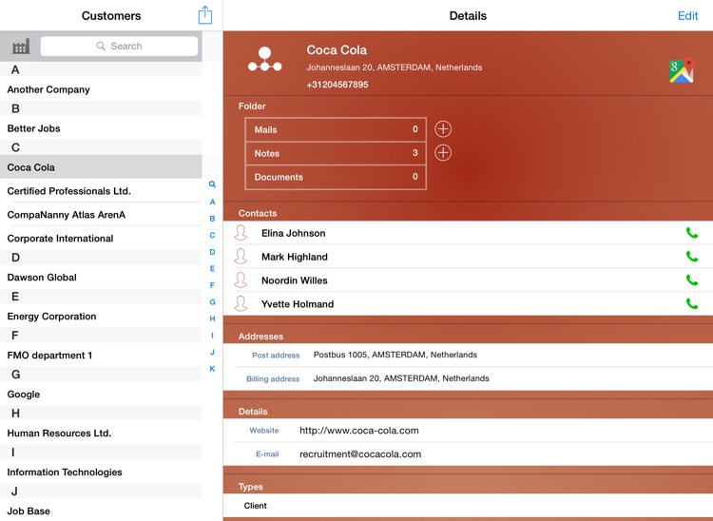Tap the Coca Cola organization logo icon
This screenshot has width=713, height=521.
coord(264,60)
